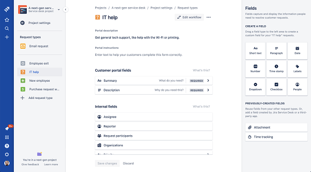
Task: Expand the Summary field row chevron
Action: click(208, 81)
